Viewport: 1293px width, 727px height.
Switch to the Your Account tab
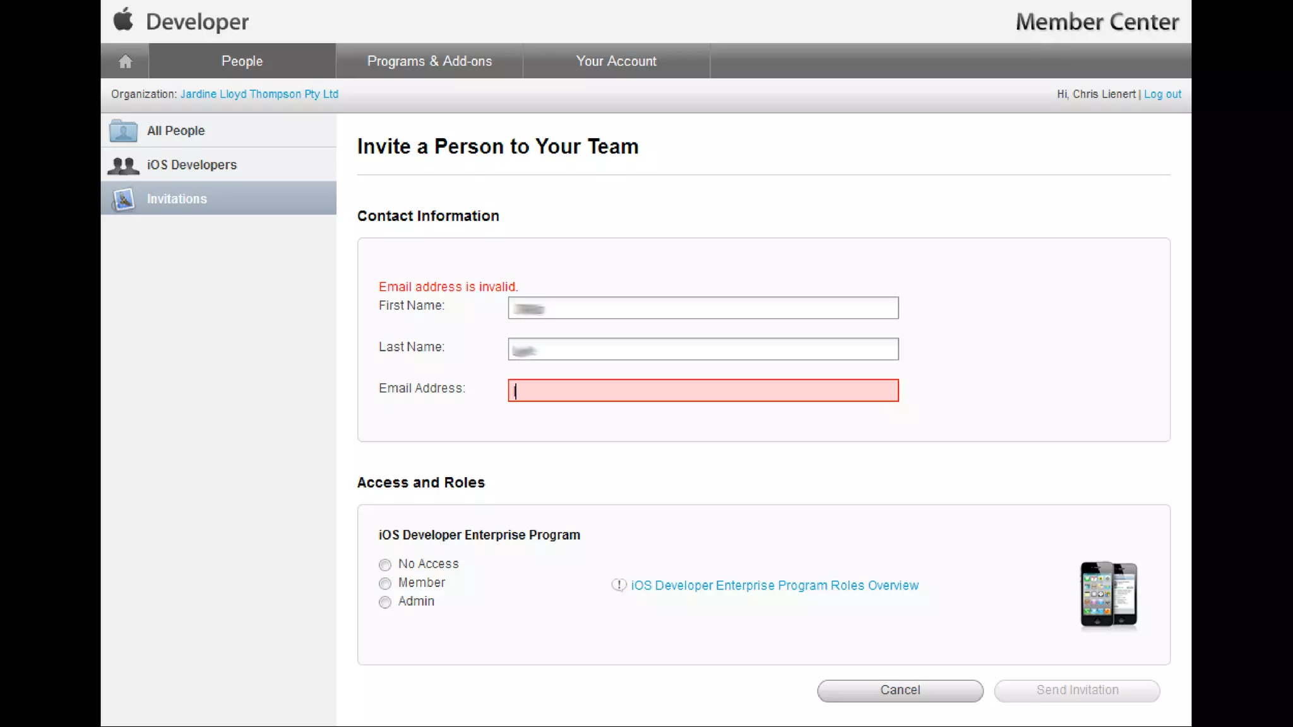(616, 61)
